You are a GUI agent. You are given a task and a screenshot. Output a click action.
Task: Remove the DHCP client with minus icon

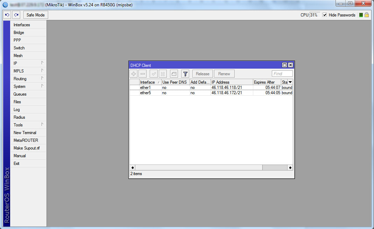click(x=143, y=74)
